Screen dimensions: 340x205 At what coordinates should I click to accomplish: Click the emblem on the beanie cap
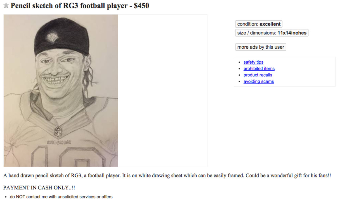[x=52, y=37]
